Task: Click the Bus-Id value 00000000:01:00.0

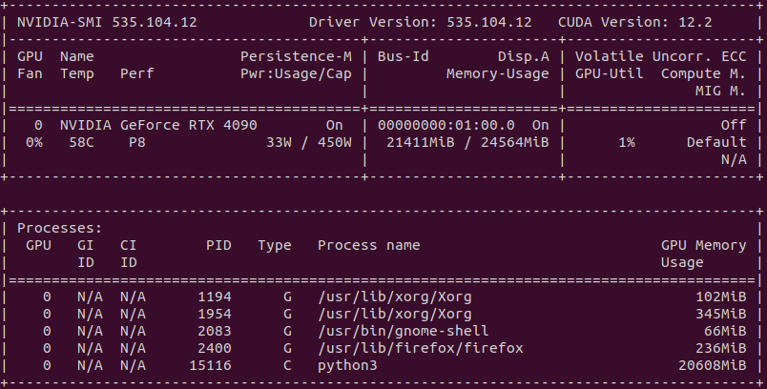Action: click(446, 125)
